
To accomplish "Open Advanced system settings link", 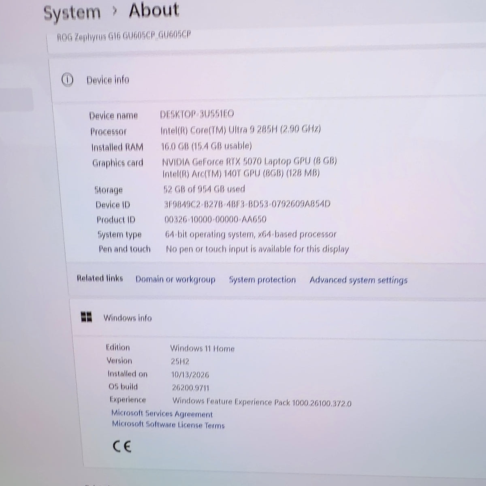I will [358, 280].
